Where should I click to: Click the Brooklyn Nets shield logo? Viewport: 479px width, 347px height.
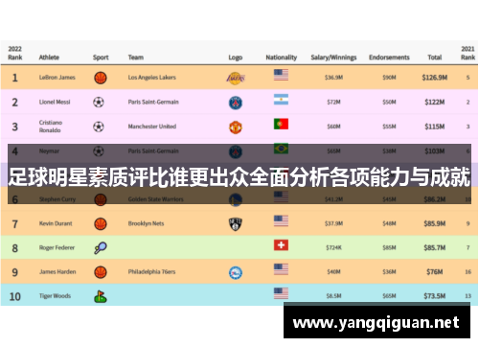[x=236, y=224]
